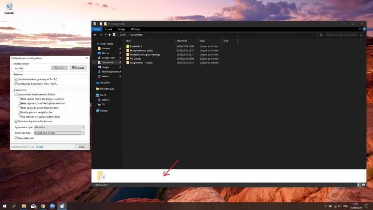The image size is (373, 210).
Task: Click the refresh icon in the address bar
Action: tap(321, 35)
